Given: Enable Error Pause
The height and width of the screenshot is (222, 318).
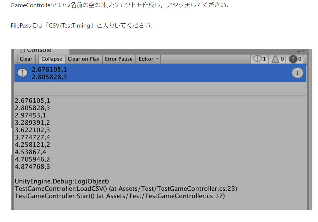Looking at the screenshot, I should 119,59.
